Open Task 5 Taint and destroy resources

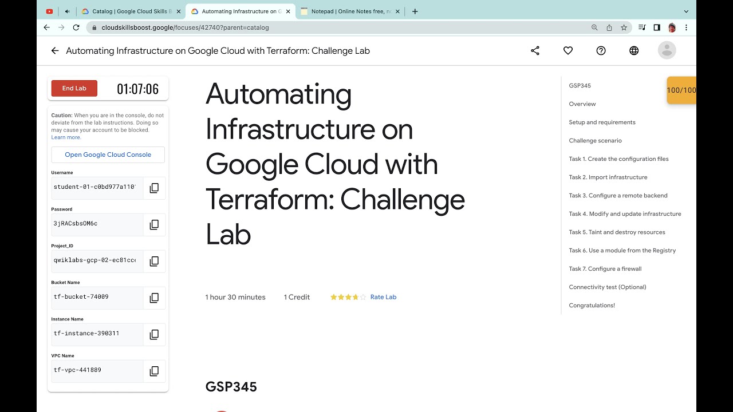617,232
